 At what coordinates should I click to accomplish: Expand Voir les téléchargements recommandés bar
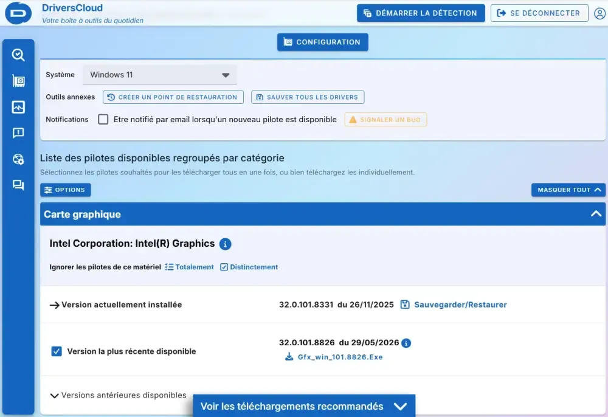[304, 406]
